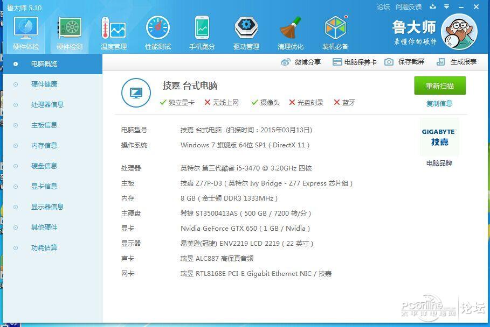Click 微博分享 share text
Image resolution: width=490 pixels, height=327 pixels.
pos(307,62)
